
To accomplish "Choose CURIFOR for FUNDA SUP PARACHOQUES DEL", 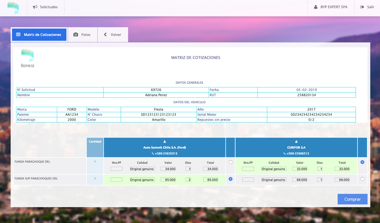I will (362, 179).
